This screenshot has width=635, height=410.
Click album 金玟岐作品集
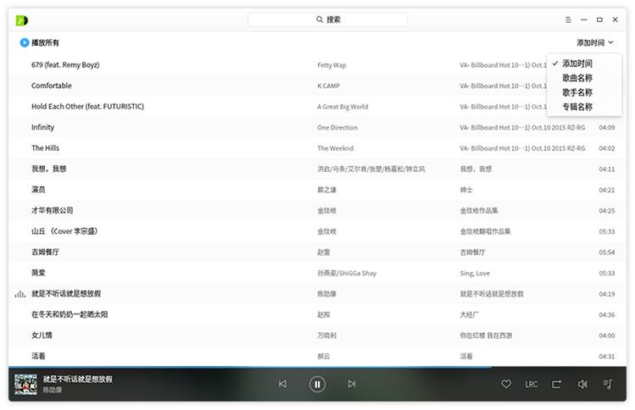tap(479, 211)
